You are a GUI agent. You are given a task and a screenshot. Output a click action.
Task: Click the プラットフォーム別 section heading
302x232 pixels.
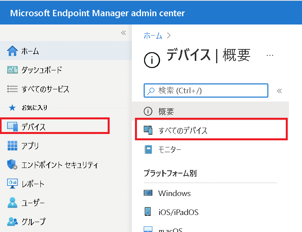[170, 173]
